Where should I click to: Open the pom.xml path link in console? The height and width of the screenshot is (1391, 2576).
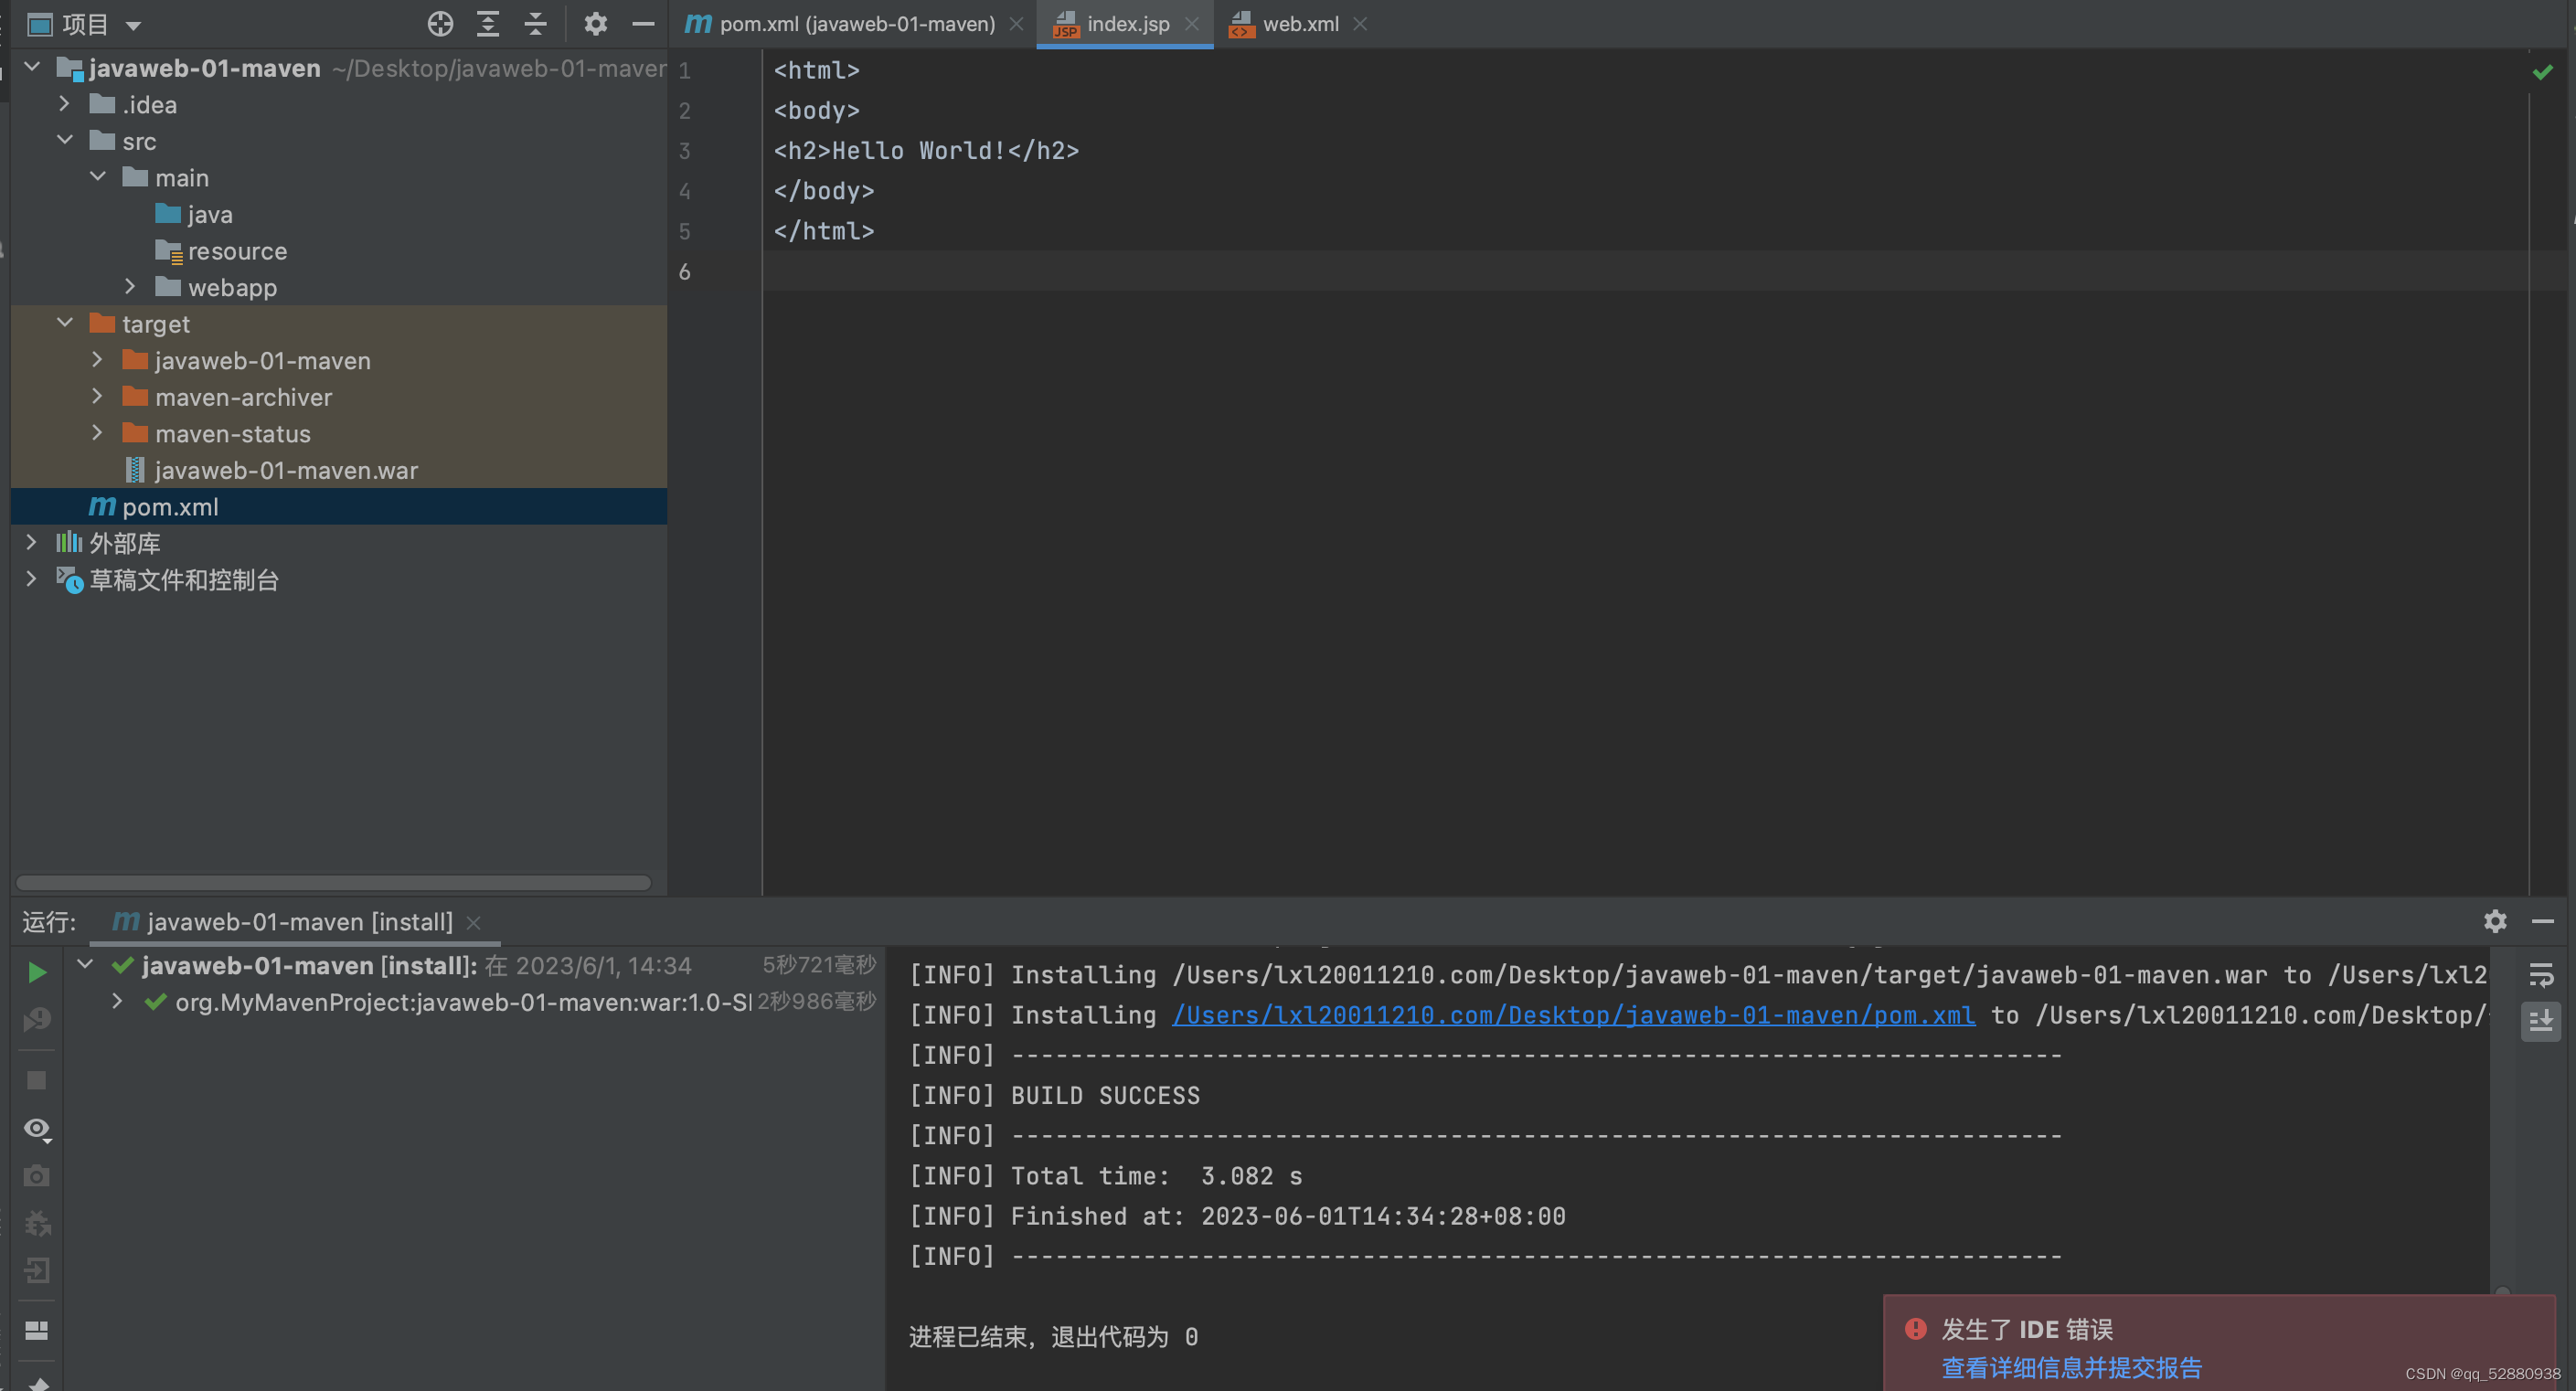pyautogui.click(x=1573, y=1015)
